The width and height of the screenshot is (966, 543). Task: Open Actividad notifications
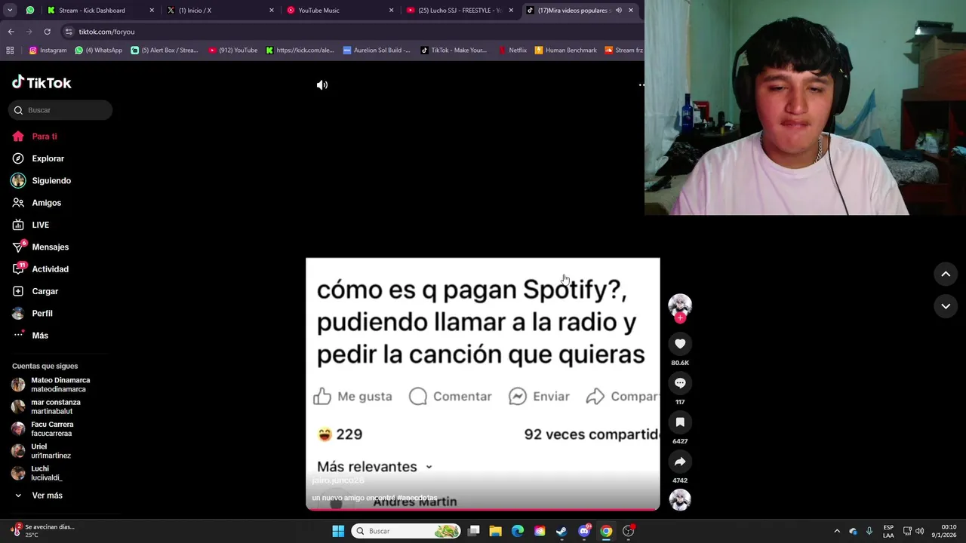(x=40, y=269)
